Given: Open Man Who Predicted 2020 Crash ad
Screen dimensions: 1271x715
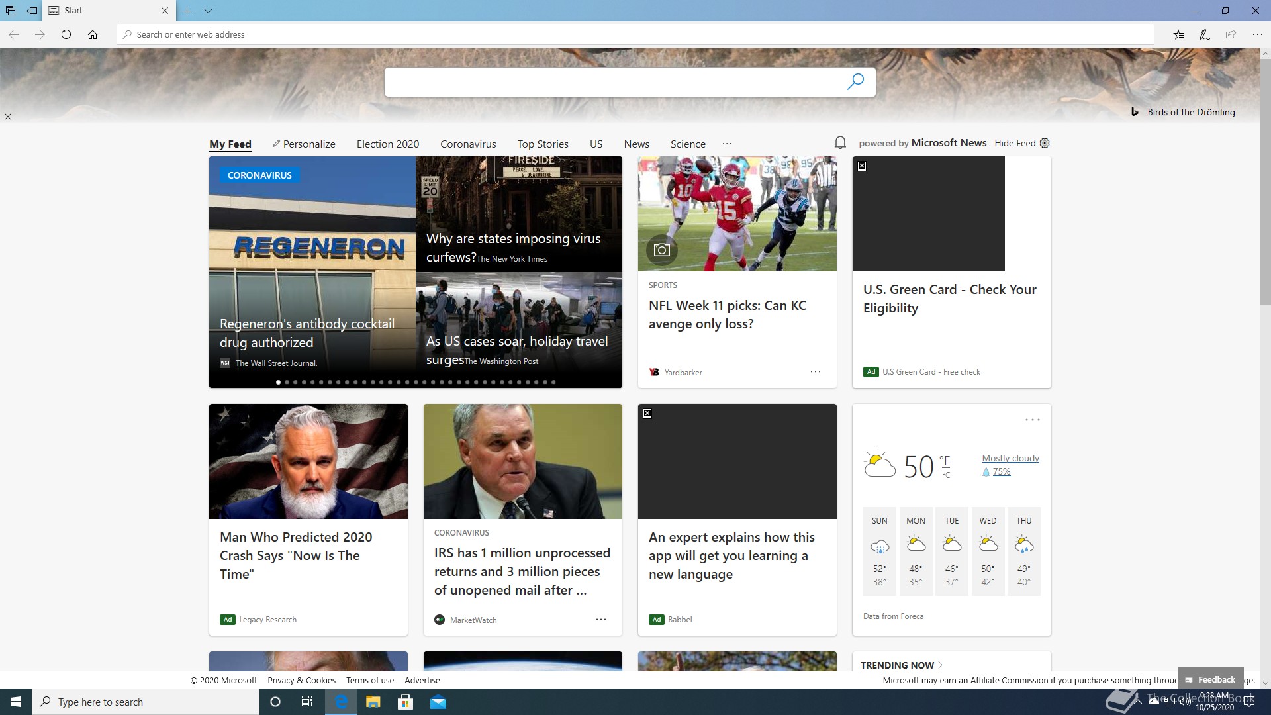Looking at the screenshot, I should pos(296,555).
